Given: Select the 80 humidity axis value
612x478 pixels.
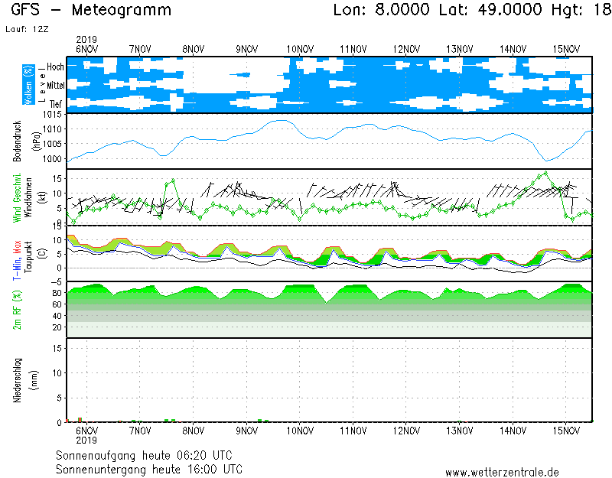Looking at the screenshot, I should tap(57, 293).
